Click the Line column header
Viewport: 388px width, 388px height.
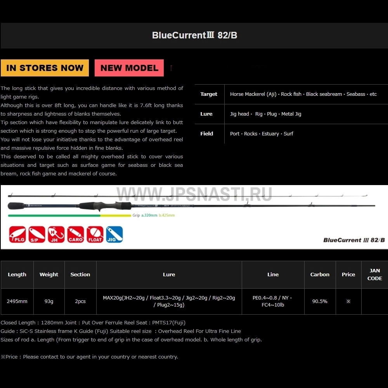pos(273,274)
